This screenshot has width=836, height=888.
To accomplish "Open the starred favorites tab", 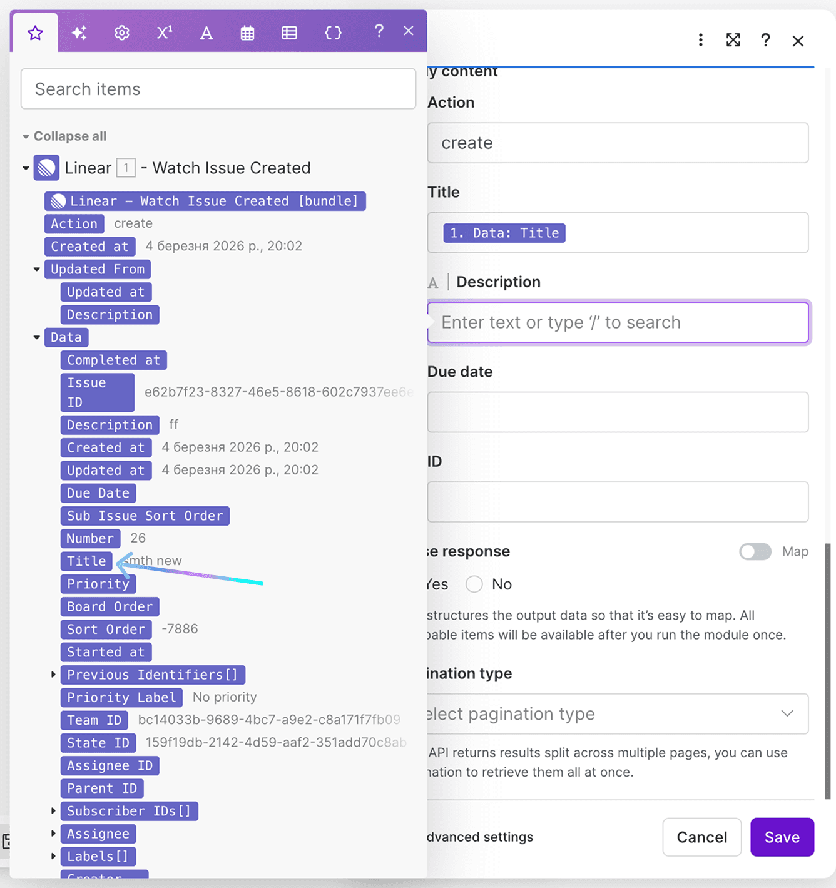I will click(35, 33).
